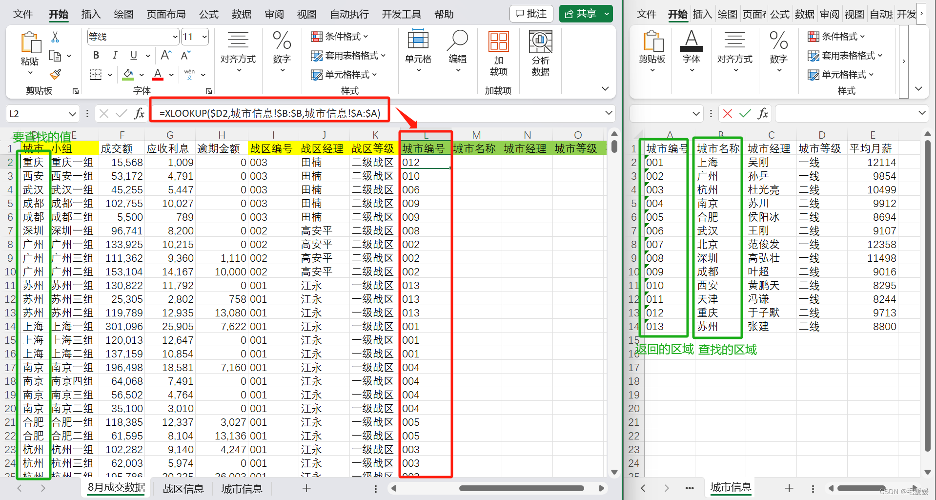936x500 pixels.
Task: Toggle Bold formatting
Action: click(96, 55)
